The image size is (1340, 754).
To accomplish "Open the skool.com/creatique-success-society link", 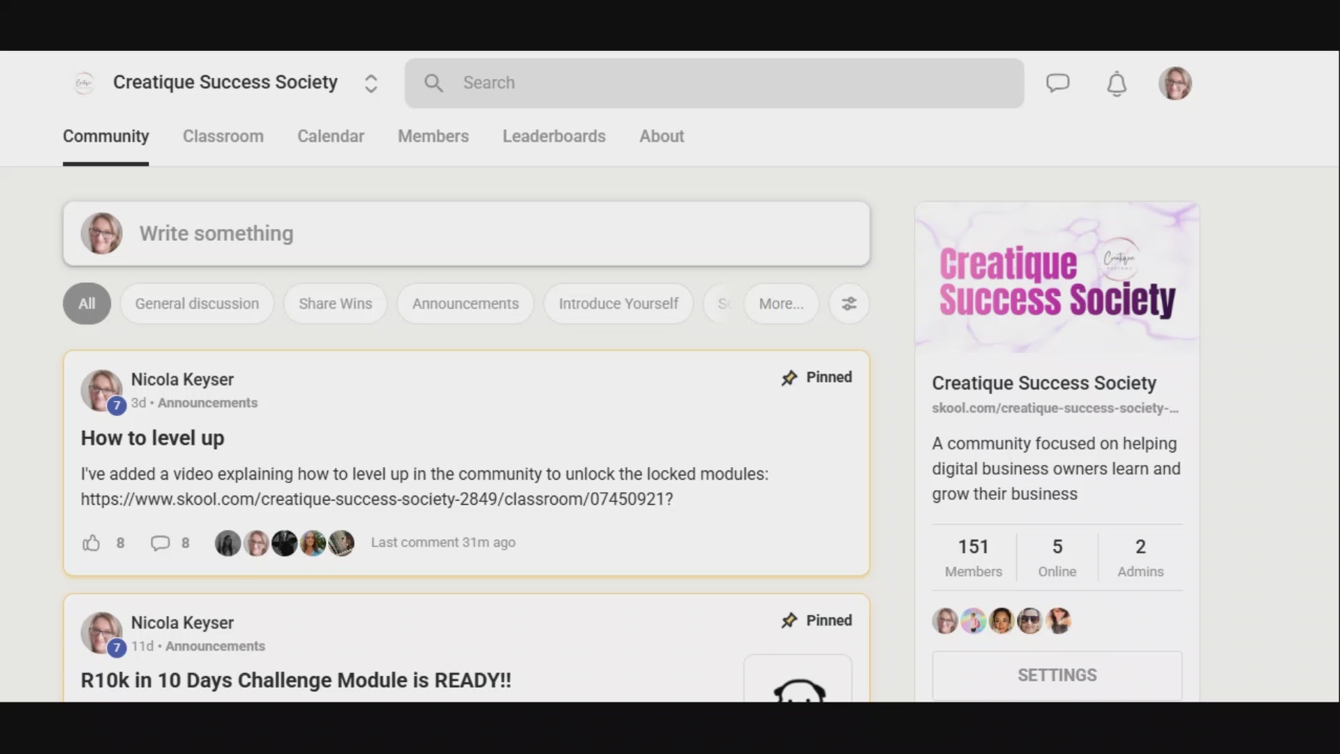I will click(x=1055, y=408).
